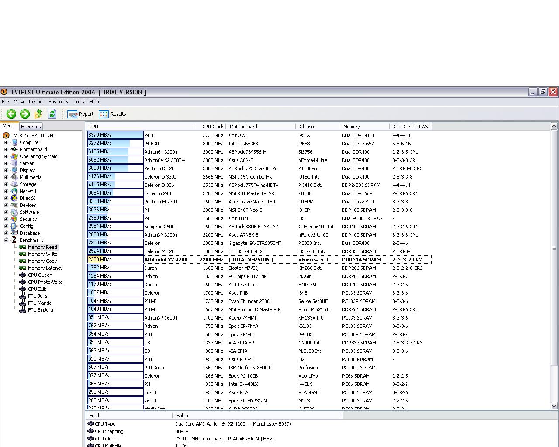Viewport: 559px width, 447px height.
Task: Click the Value column header
Action: 257,416
